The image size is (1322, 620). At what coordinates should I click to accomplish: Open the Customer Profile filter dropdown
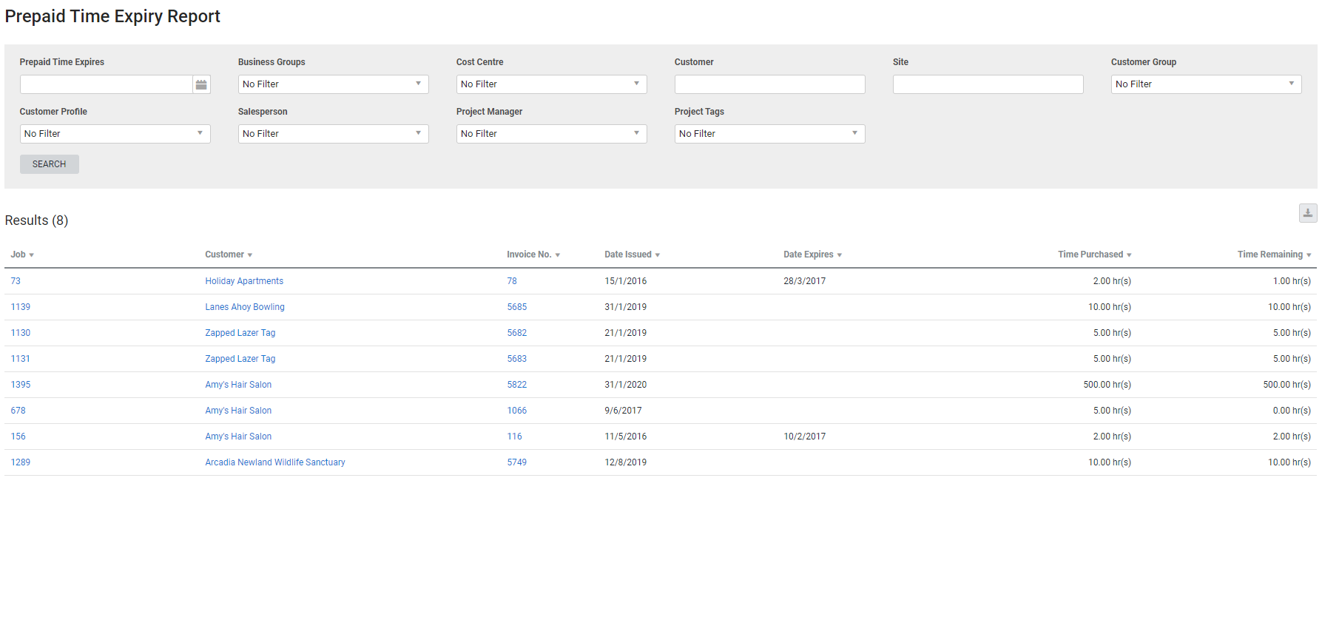[115, 134]
